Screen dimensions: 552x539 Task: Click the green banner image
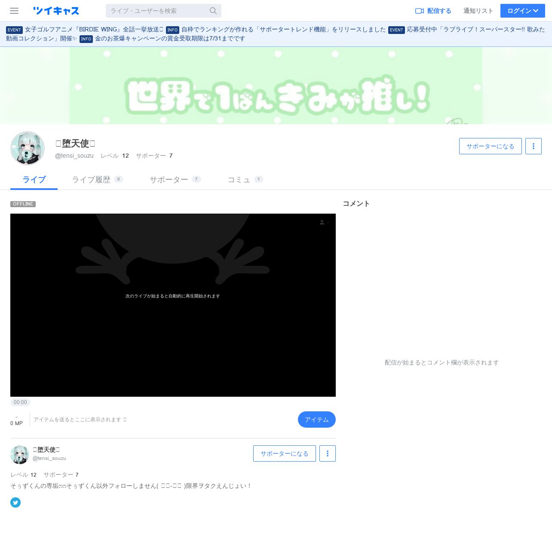(x=276, y=86)
